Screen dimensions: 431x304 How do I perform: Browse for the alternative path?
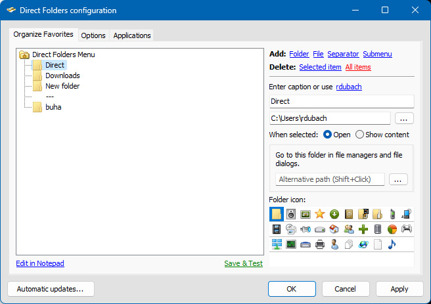pyautogui.click(x=398, y=179)
